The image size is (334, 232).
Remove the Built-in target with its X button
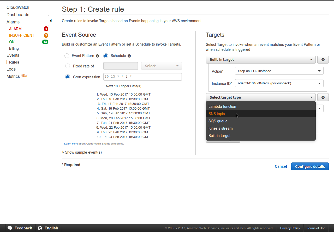[323, 60]
